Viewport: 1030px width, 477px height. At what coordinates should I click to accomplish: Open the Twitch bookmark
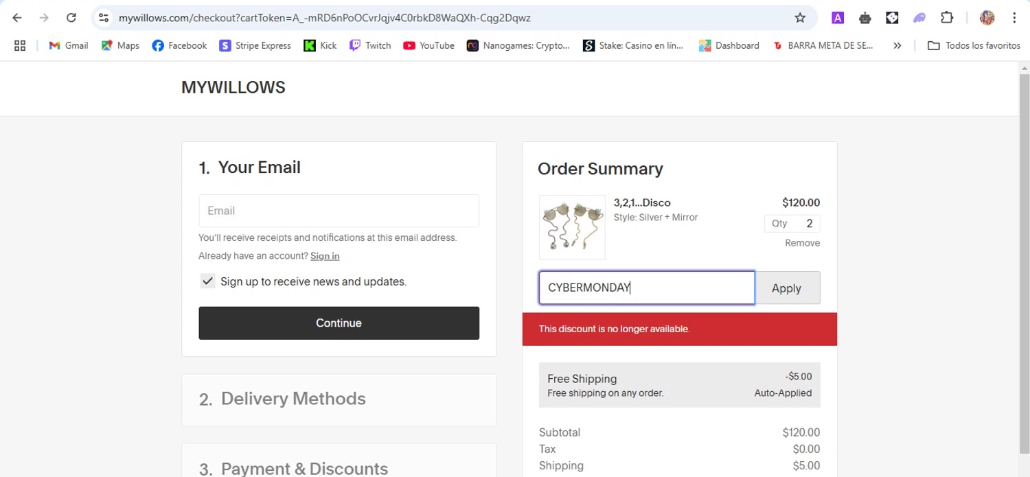pyautogui.click(x=370, y=45)
